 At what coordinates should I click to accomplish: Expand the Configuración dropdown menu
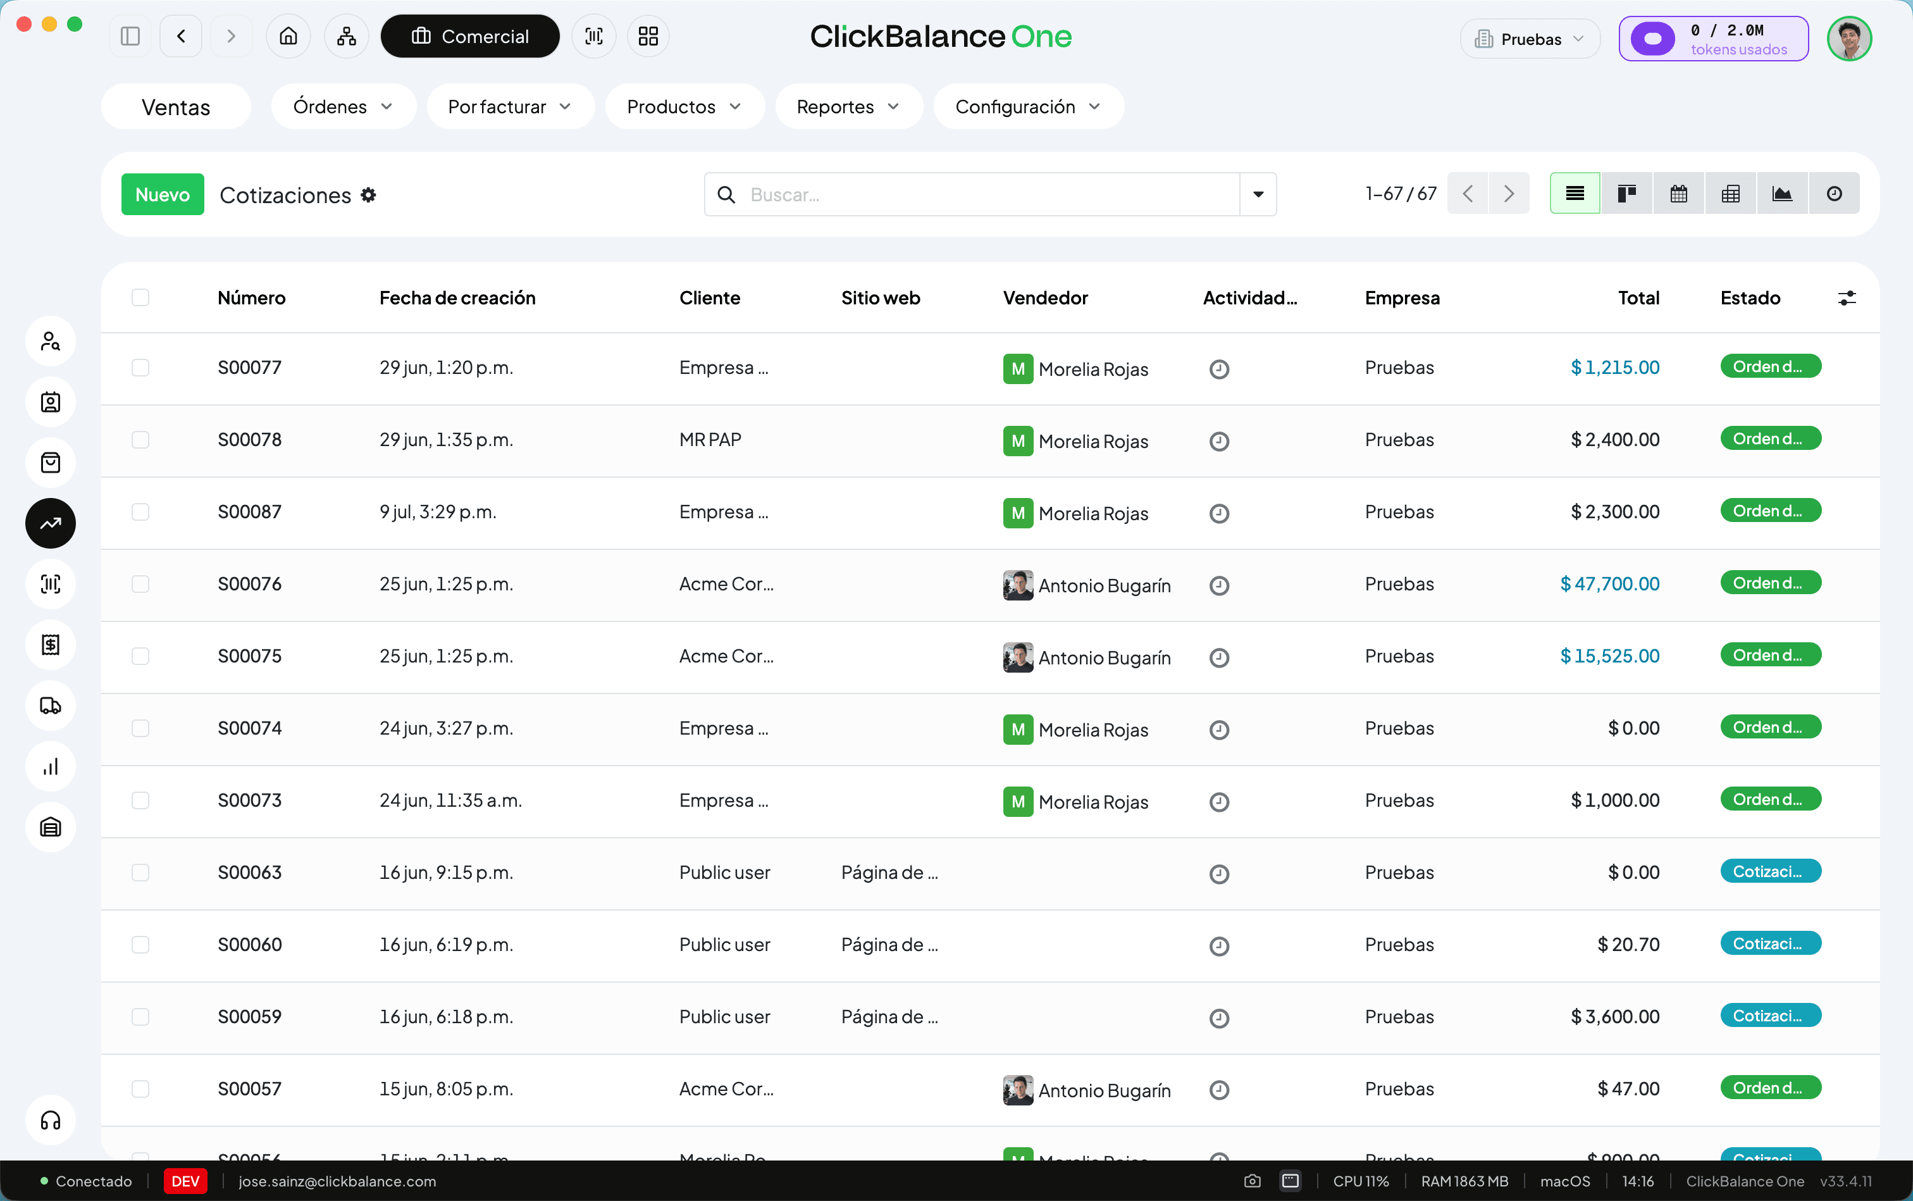coord(1029,106)
